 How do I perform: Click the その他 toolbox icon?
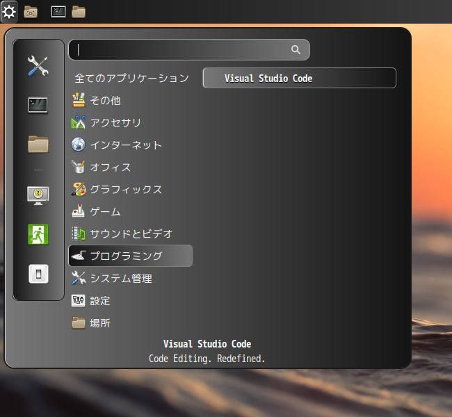[x=79, y=99]
